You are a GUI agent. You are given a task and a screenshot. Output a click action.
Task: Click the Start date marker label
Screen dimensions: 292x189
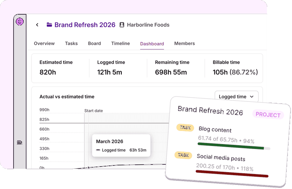[93, 111]
